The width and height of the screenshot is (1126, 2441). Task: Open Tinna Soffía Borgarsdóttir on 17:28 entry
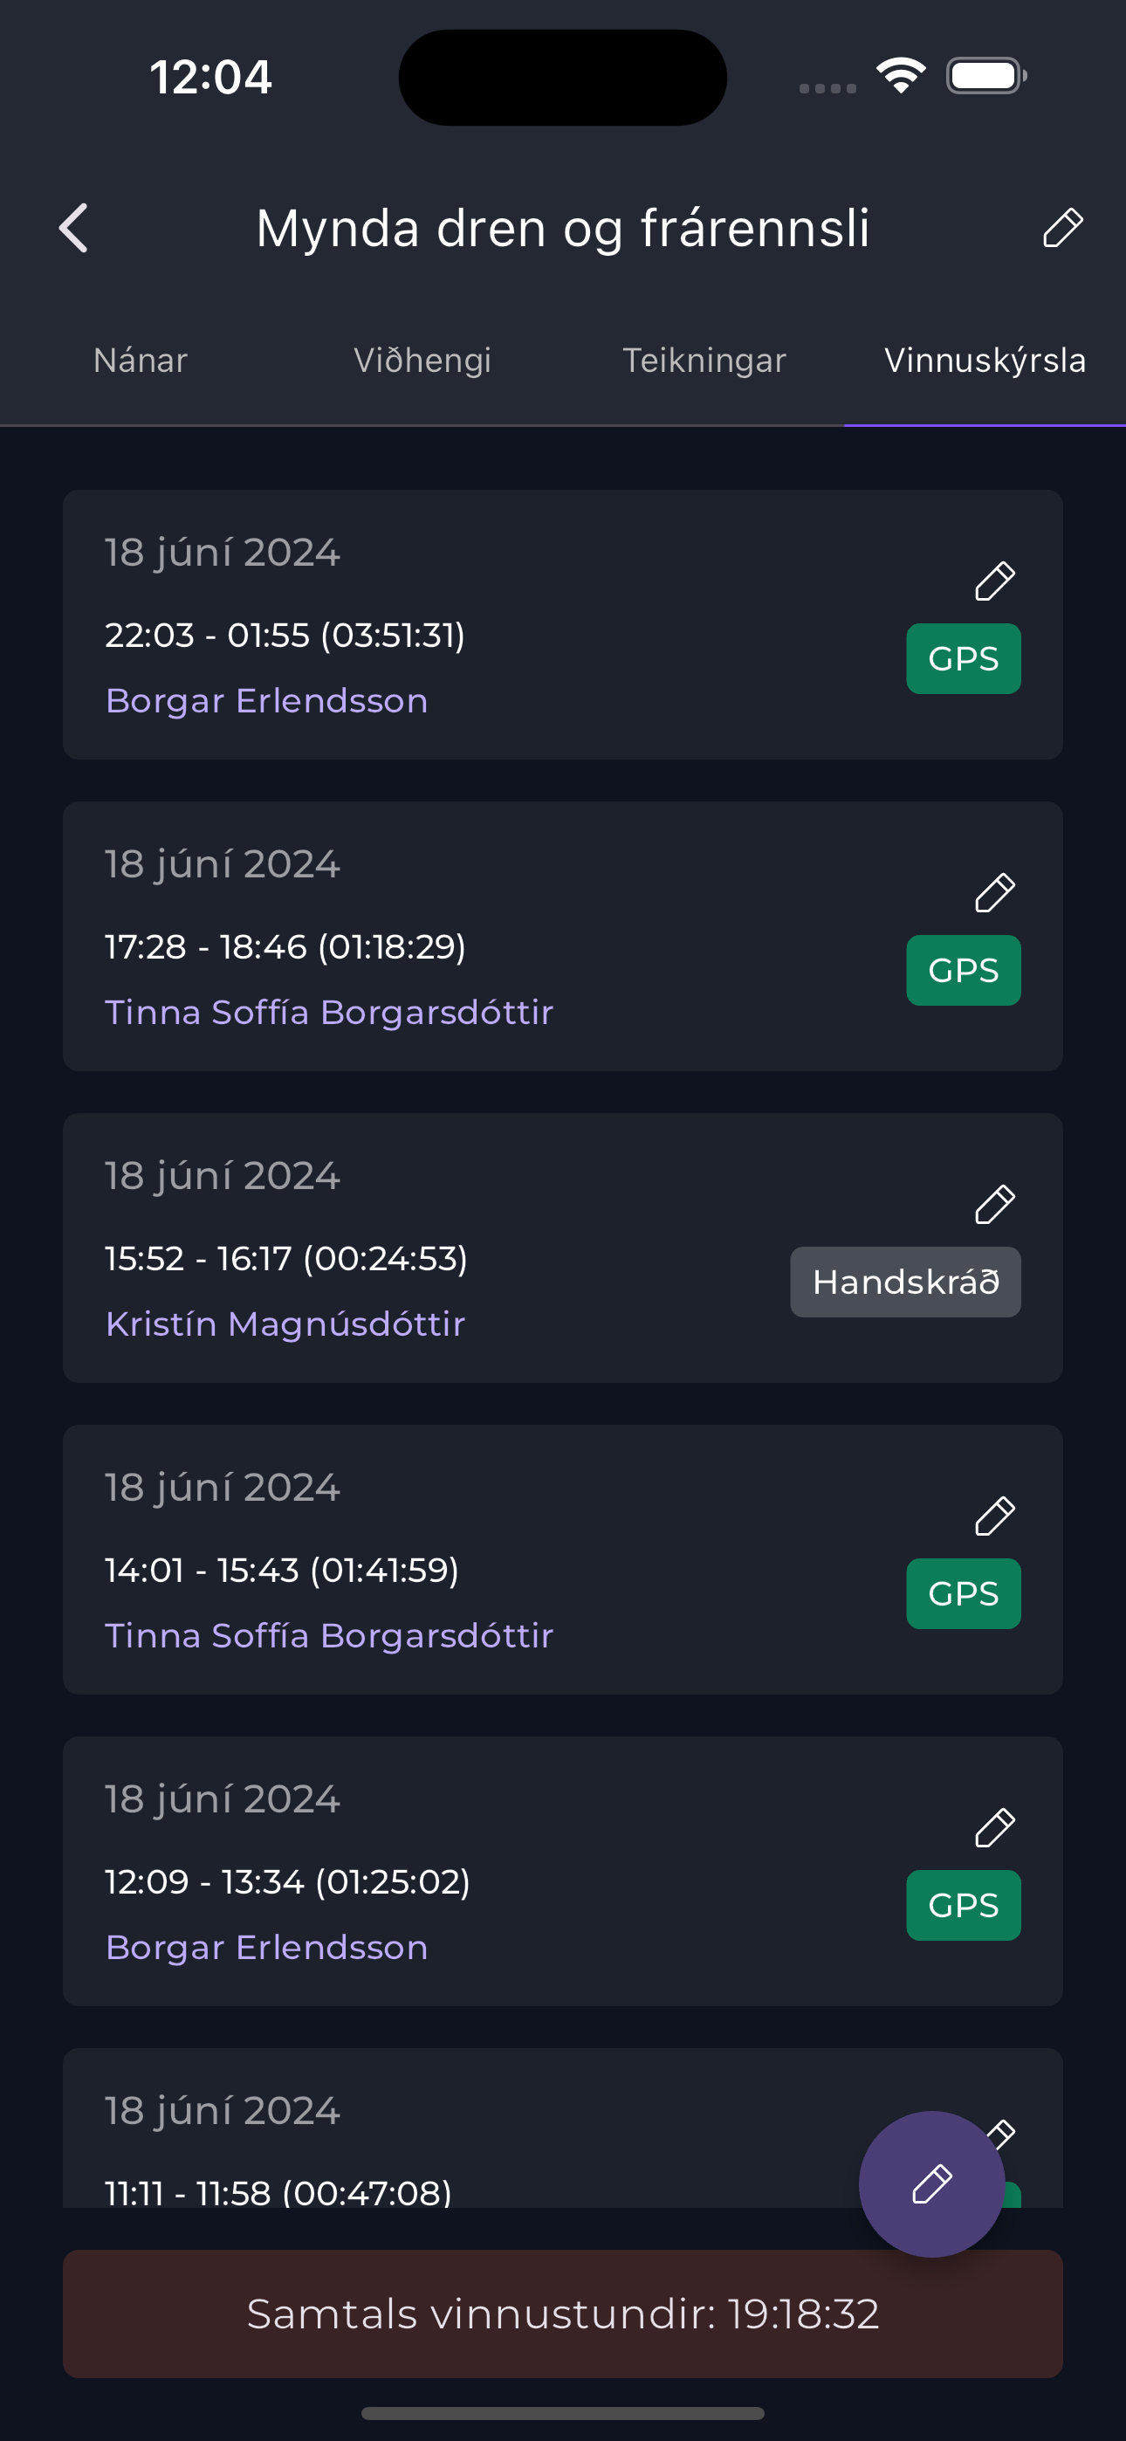click(329, 1013)
